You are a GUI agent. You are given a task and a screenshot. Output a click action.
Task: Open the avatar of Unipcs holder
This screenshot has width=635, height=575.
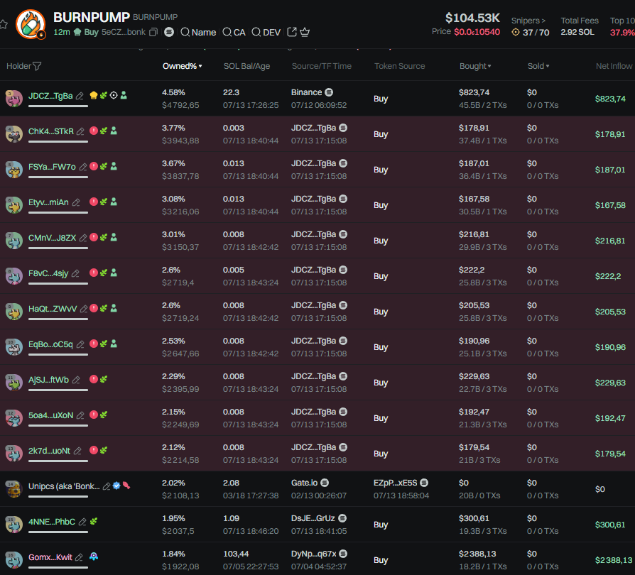click(13, 489)
